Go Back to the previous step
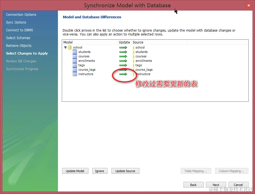 (193, 185)
